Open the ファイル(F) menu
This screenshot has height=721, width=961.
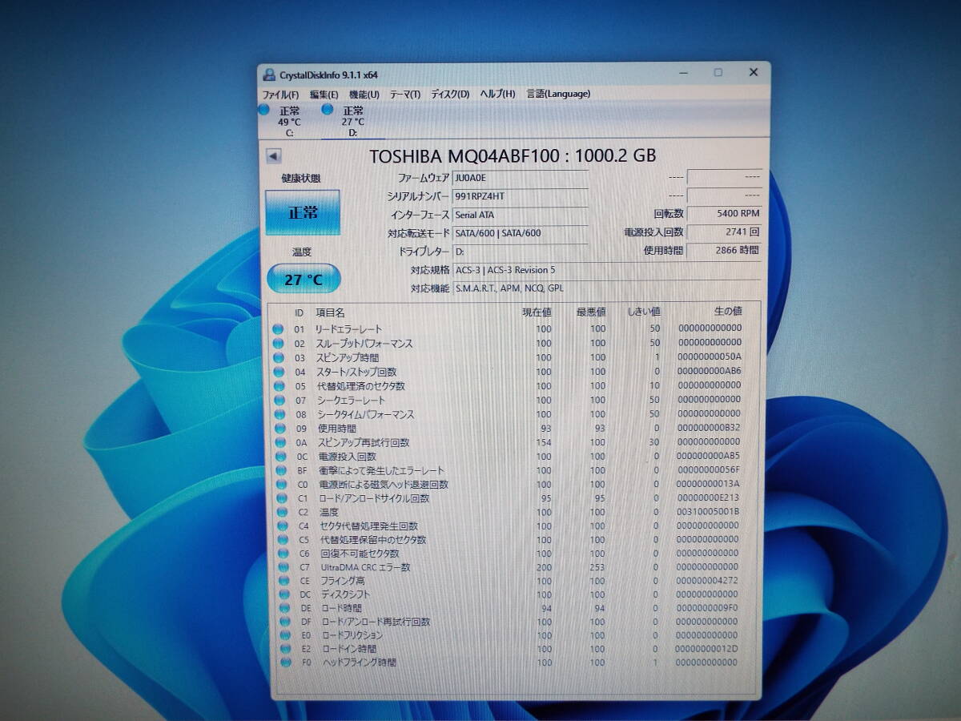point(280,94)
